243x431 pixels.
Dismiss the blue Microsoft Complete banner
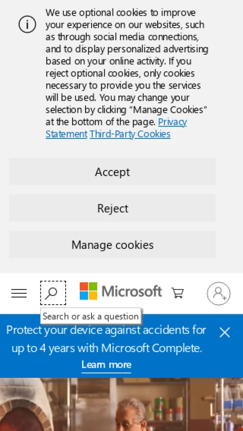[x=224, y=333]
